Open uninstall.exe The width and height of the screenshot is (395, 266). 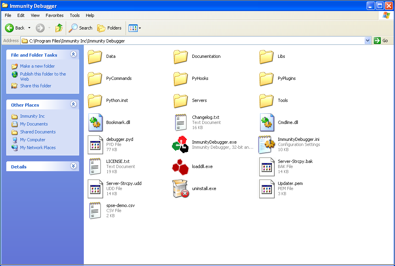coord(181,188)
